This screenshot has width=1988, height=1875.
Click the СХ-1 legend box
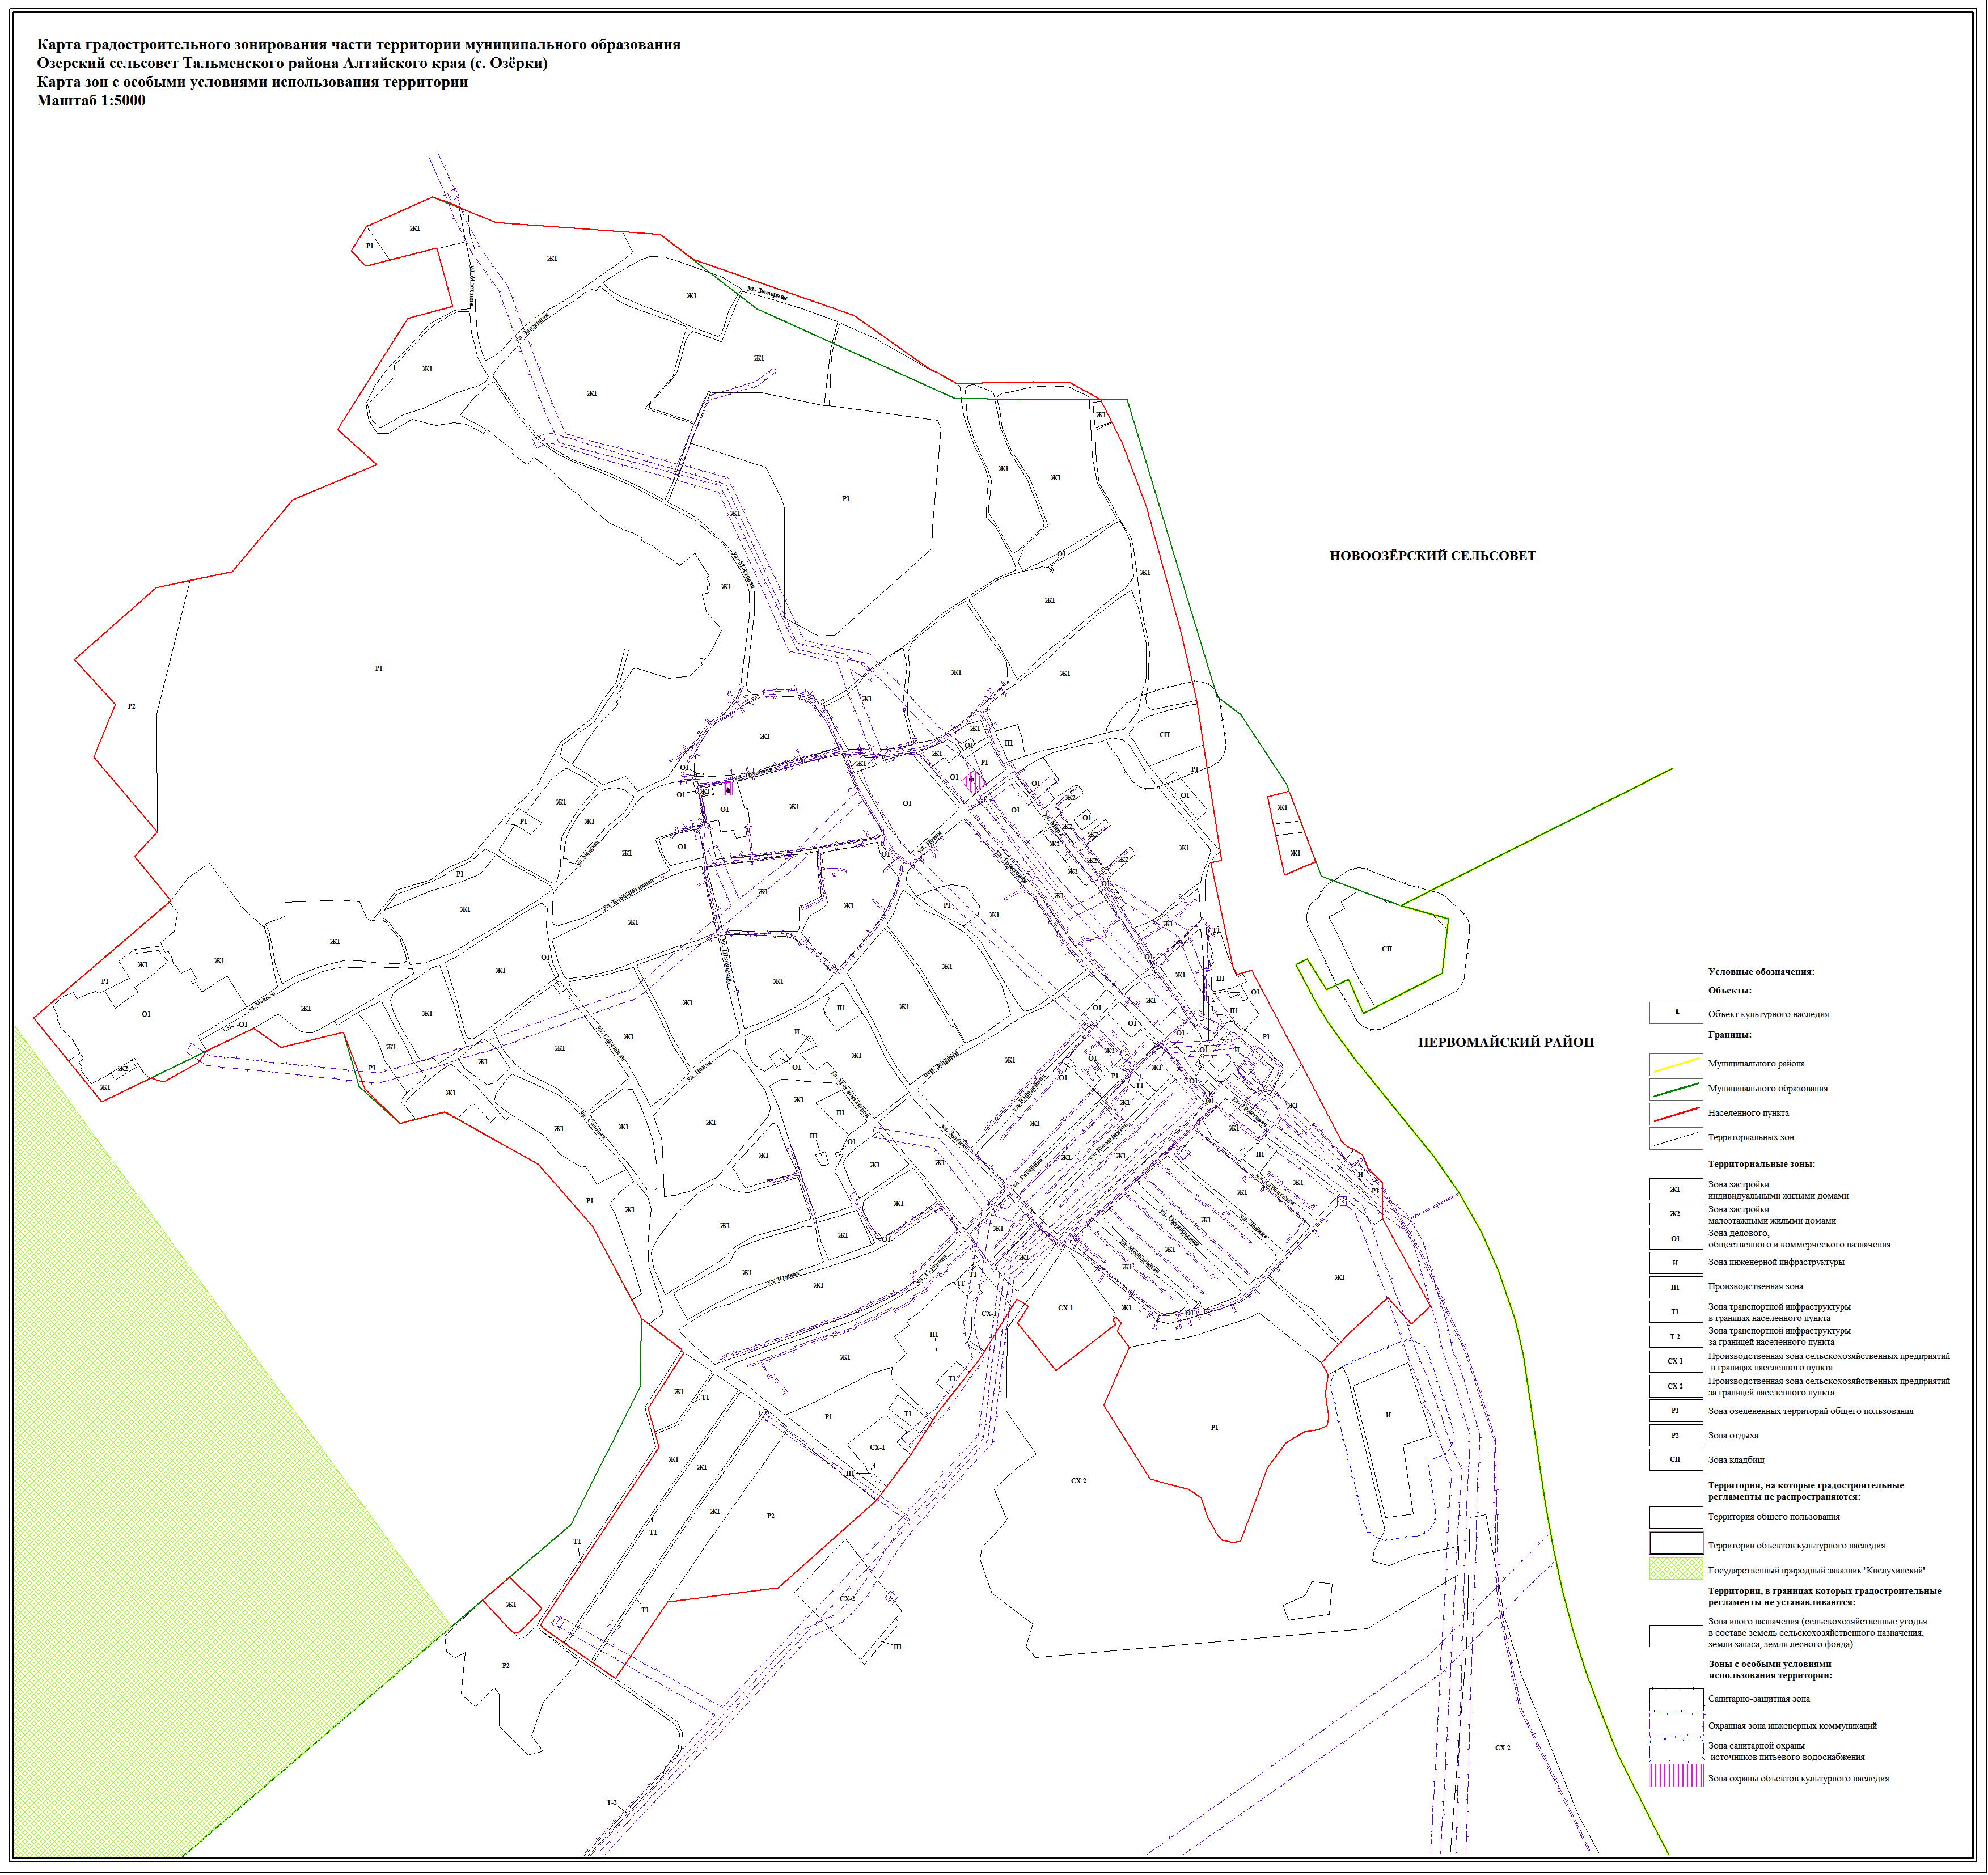tap(1675, 1361)
